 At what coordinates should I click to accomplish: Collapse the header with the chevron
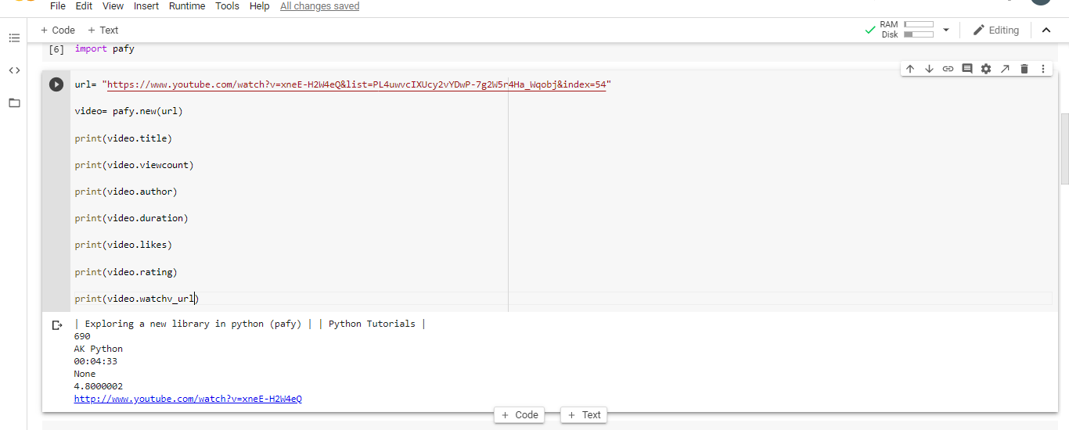pyautogui.click(x=1046, y=30)
